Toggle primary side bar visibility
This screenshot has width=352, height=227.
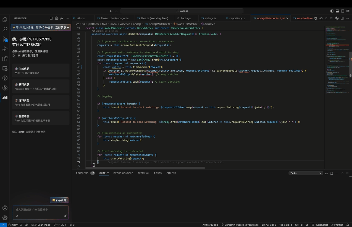pos(332,11)
